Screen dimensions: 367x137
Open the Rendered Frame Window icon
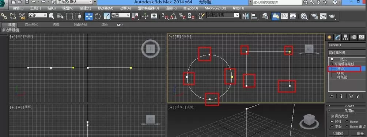click(323, 16)
